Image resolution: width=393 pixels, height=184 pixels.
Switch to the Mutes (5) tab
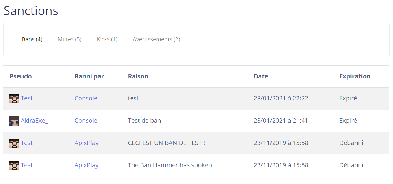tap(69, 39)
